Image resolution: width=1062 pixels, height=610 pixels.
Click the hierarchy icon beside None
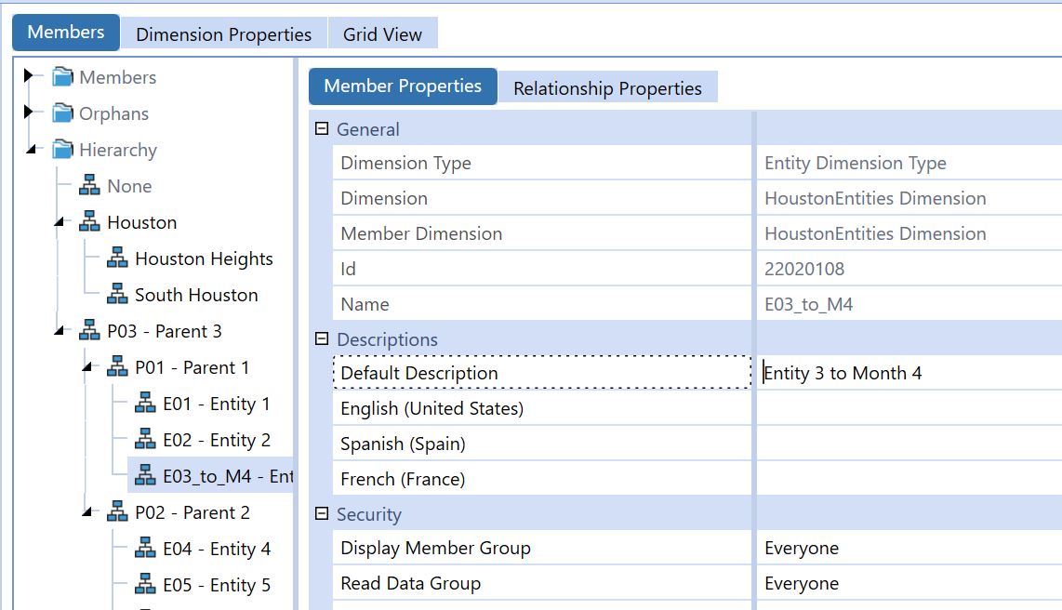89,186
